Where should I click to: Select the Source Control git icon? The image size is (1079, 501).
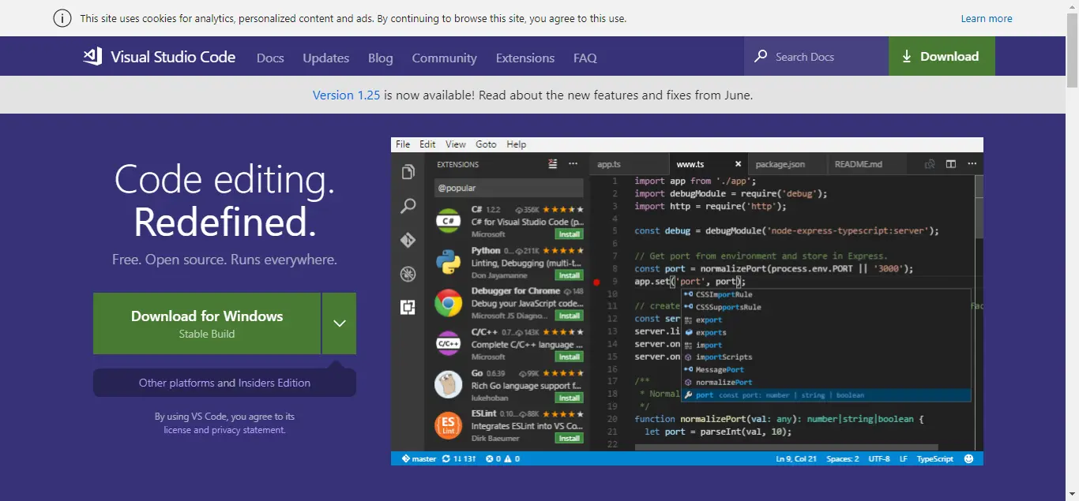pyautogui.click(x=408, y=240)
